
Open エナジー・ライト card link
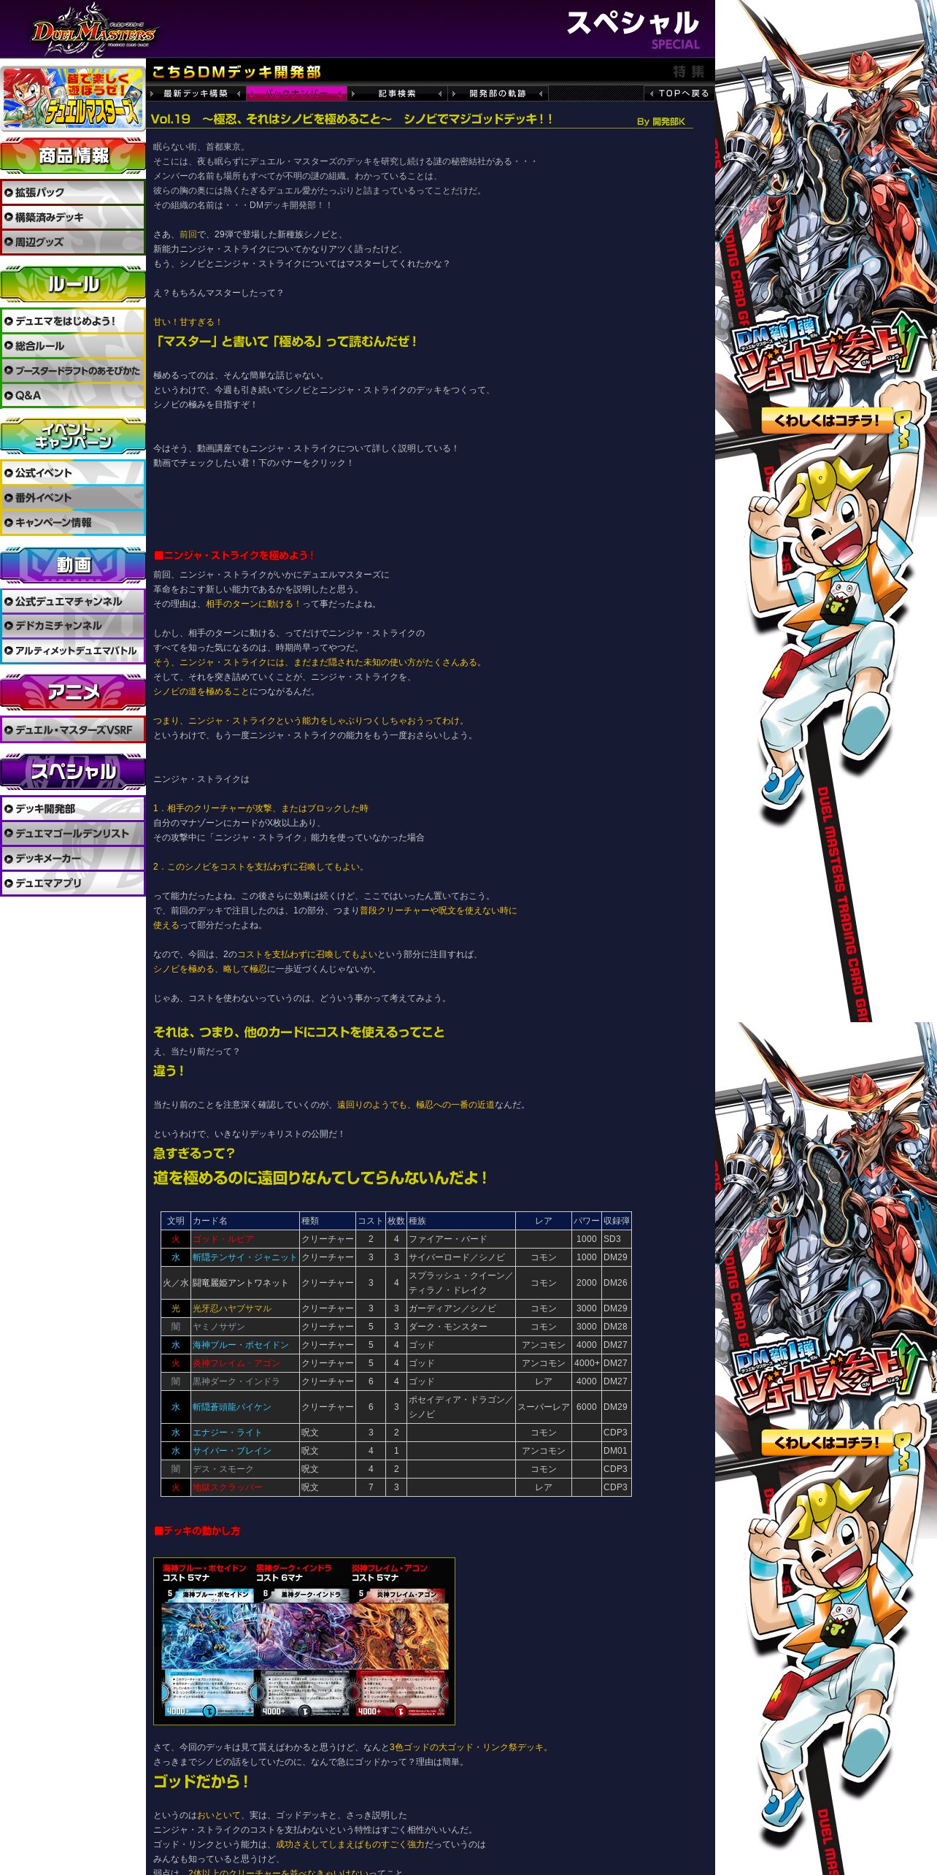tap(227, 1433)
